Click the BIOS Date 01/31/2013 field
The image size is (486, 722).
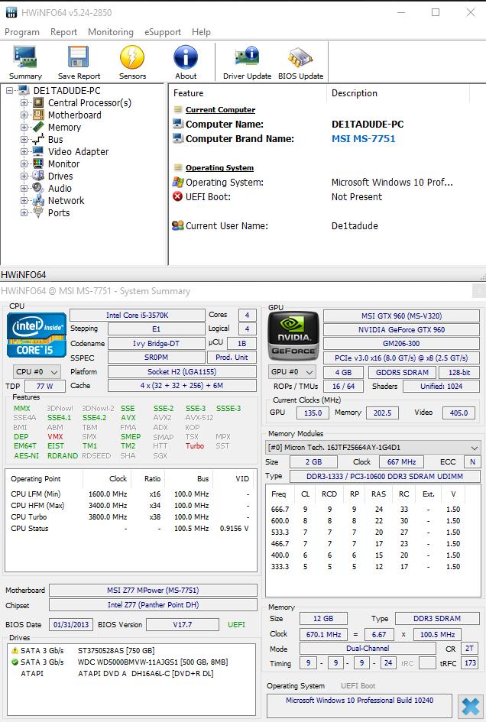pos(71,625)
